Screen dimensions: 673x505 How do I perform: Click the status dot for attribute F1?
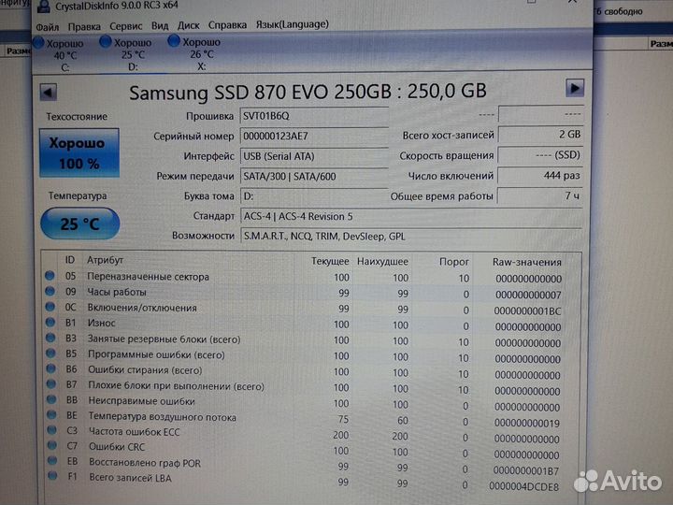coord(52,475)
